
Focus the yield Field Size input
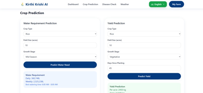pos(144,45)
